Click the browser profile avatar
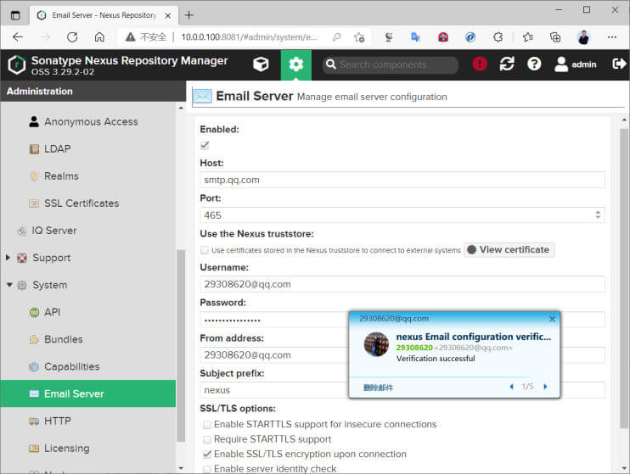 (x=583, y=37)
